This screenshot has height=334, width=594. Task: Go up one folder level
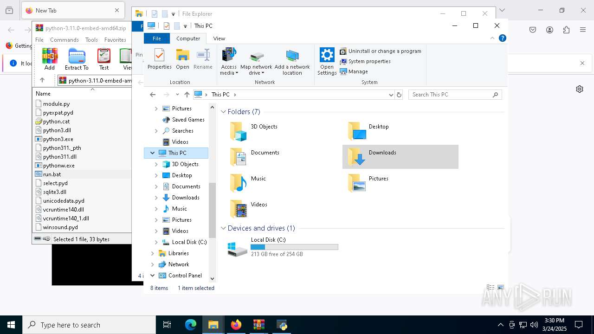pos(187,95)
